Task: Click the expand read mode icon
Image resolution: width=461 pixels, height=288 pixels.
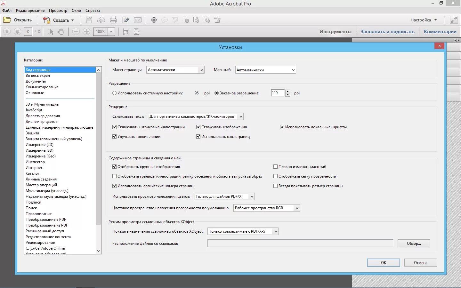Action: [x=454, y=20]
